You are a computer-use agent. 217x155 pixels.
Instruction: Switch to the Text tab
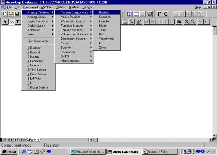click(x=23, y=140)
